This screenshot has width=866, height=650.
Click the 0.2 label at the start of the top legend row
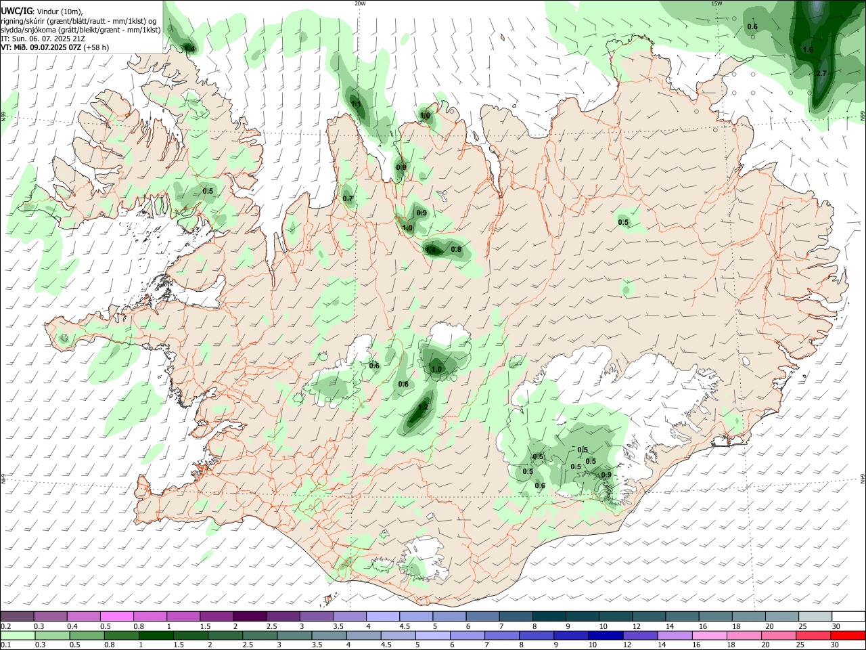tap(5, 626)
